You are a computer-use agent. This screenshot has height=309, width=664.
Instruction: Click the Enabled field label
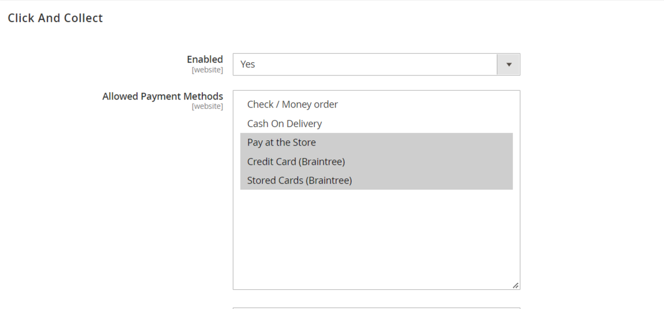[205, 59]
